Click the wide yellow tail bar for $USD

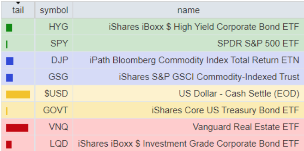point(18,95)
